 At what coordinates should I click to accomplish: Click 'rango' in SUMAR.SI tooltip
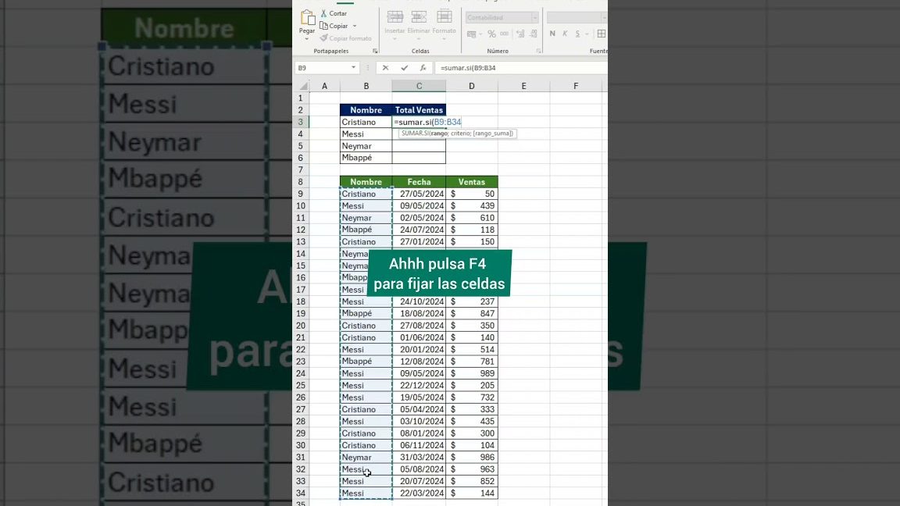tap(439, 133)
